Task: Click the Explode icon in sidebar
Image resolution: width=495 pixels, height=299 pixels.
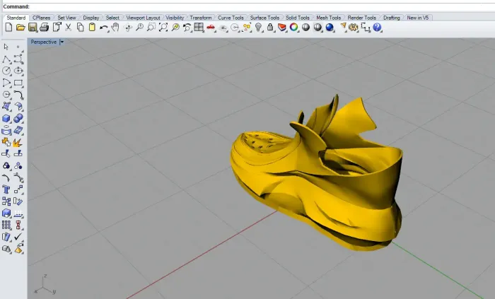Action: [18, 143]
